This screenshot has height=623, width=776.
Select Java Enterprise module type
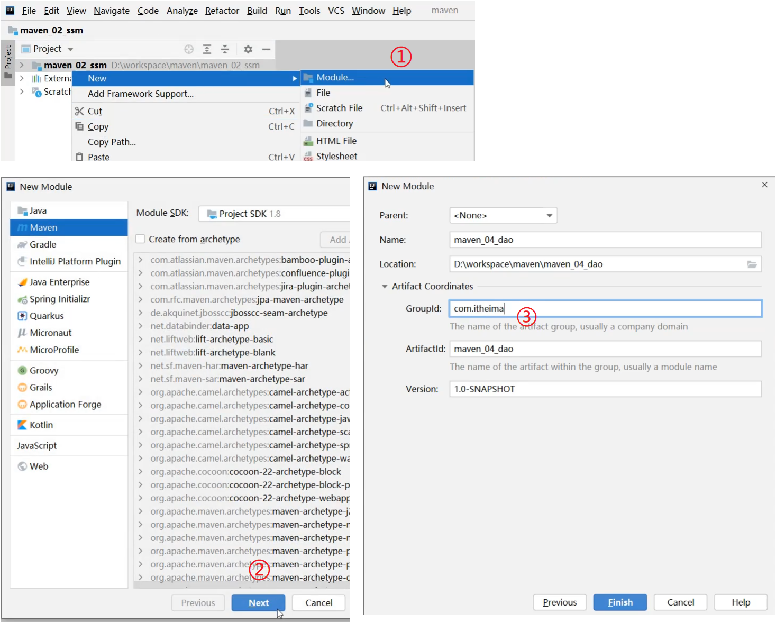tap(69, 282)
